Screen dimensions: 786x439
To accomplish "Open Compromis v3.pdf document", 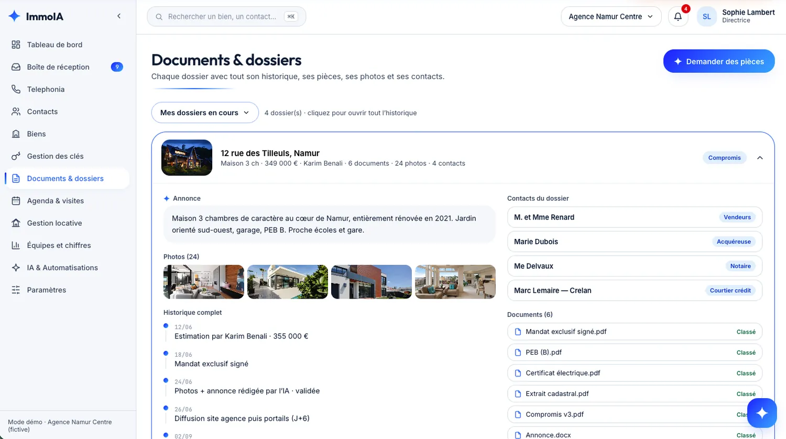I will click(635, 414).
